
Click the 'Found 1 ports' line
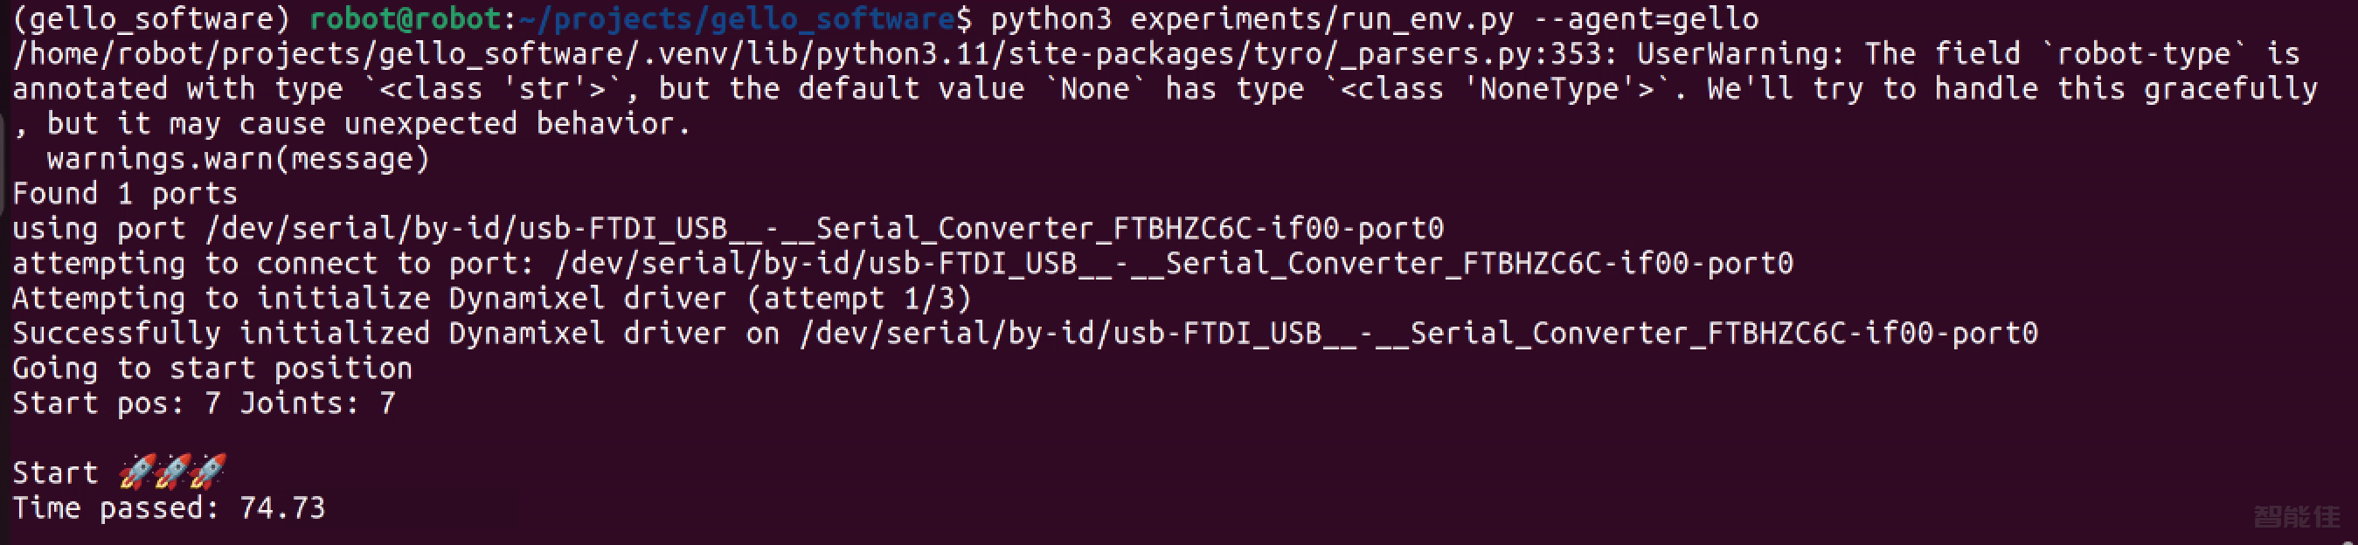point(124,194)
